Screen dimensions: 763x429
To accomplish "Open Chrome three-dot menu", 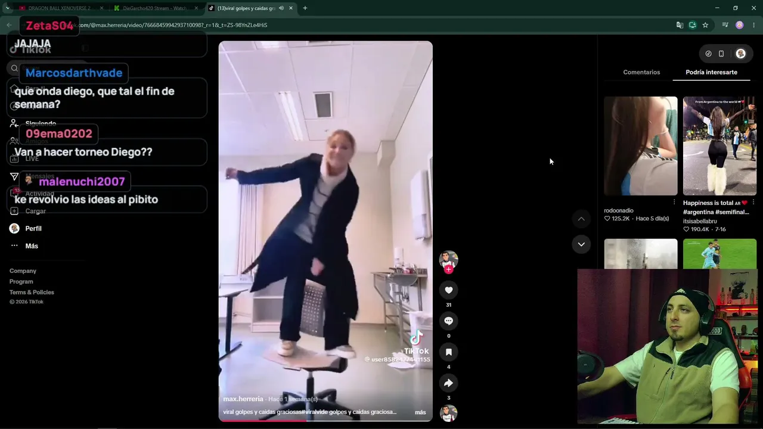I will 754,25.
